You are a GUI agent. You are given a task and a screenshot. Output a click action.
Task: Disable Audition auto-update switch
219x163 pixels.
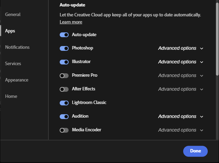pos(64,117)
